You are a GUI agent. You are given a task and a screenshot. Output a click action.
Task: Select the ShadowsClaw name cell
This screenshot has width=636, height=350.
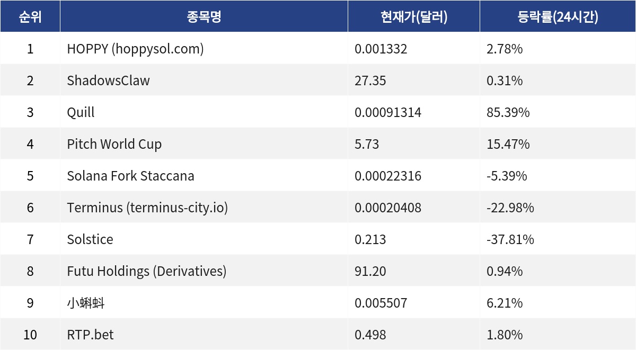[x=204, y=80]
